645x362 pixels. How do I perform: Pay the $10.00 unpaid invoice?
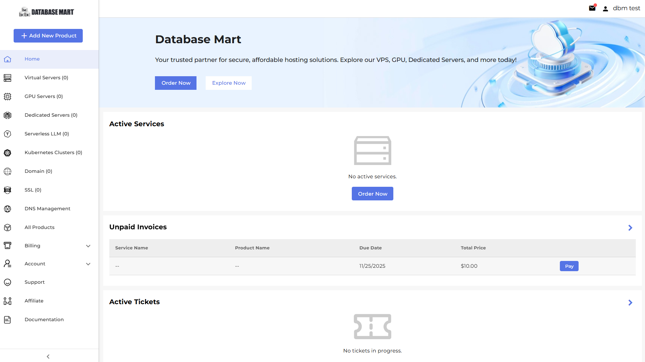tap(569, 266)
